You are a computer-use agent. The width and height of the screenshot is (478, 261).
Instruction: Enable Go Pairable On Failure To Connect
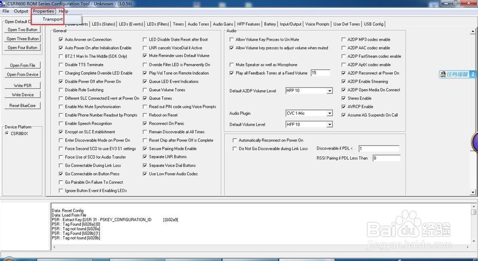(x=61, y=182)
